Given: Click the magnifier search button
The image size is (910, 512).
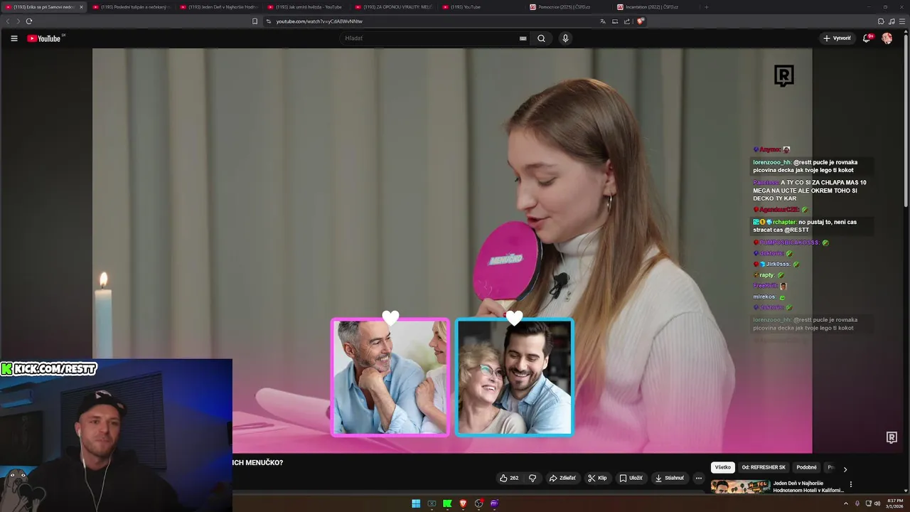Looking at the screenshot, I should [x=541, y=38].
